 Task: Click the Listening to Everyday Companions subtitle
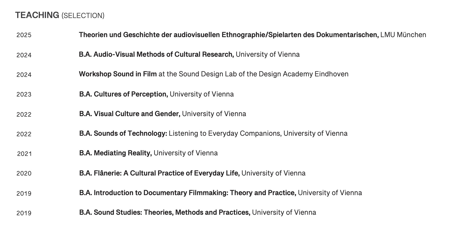pyautogui.click(x=225, y=133)
